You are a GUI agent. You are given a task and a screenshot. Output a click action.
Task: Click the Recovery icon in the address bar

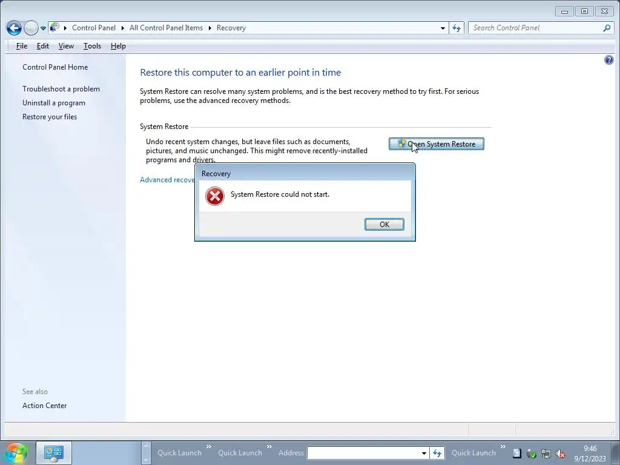pos(54,28)
